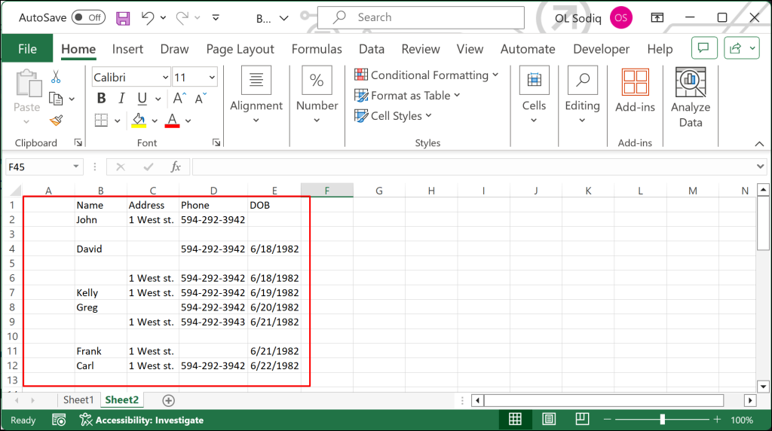Open the underline style dropdown arrow
Image resolution: width=772 pixels, height=431 pixels.
click(158, 99)
